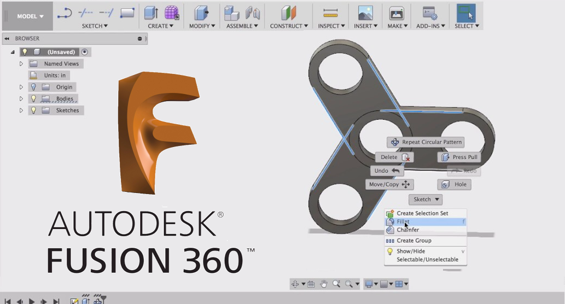The height and width of the screenshot is (304, 565).
Task: Select Create Selection Set menu entry
Action: click(422, 213)
